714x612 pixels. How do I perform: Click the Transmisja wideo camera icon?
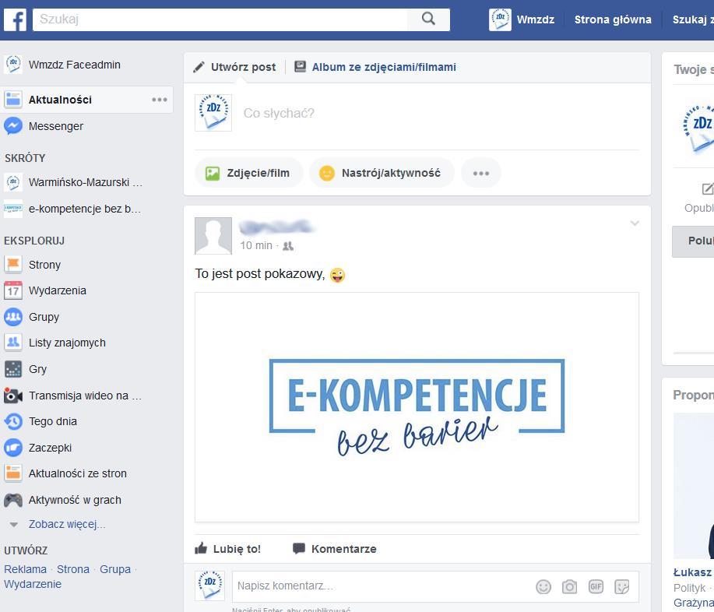pyautogui.click(x=13, y=396)
